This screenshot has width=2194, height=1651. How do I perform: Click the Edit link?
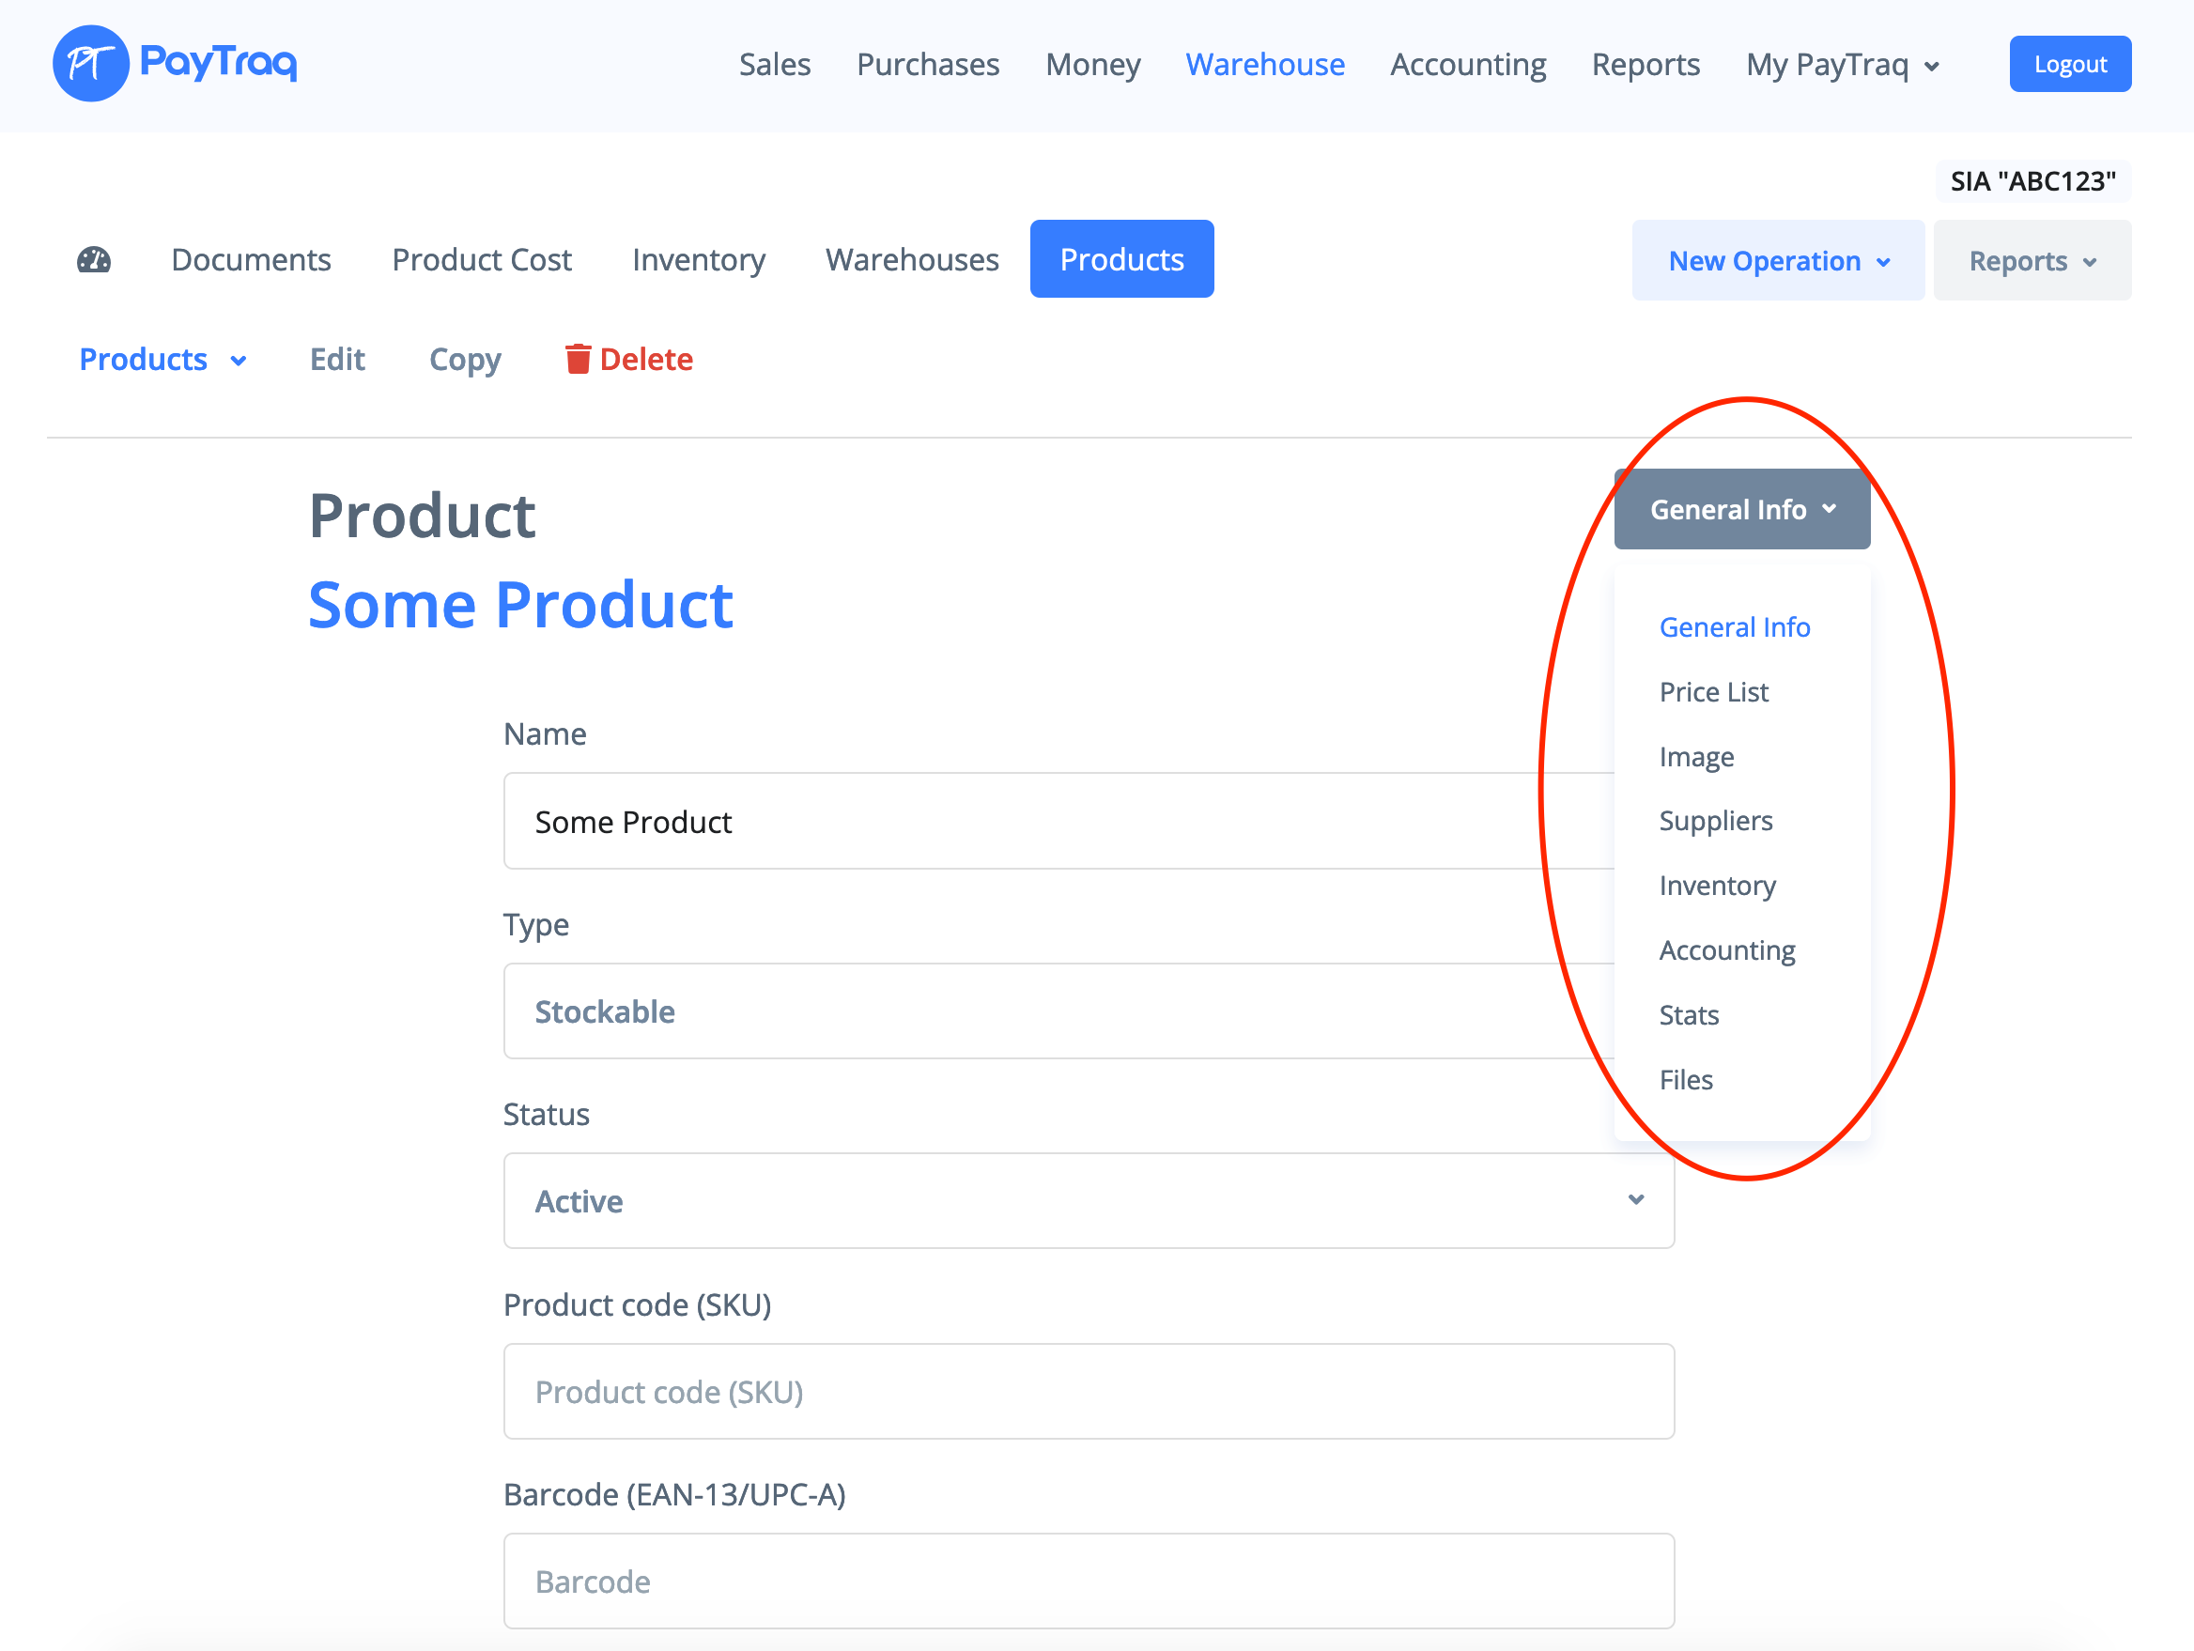click(337, 359)
